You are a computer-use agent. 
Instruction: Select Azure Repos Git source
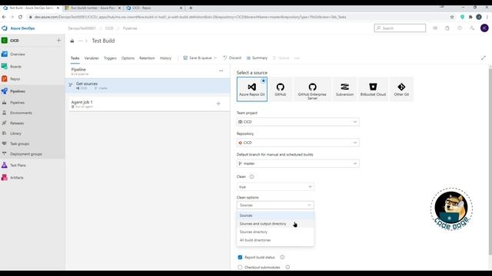(x=252, y=89)
